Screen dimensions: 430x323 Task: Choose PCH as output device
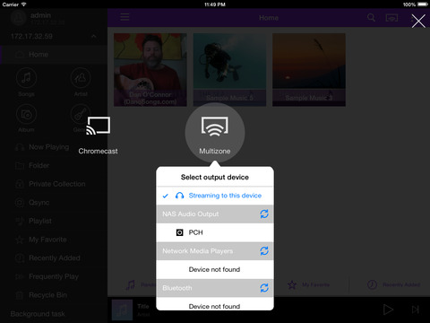pyautogui.click(x=215, y=232)
